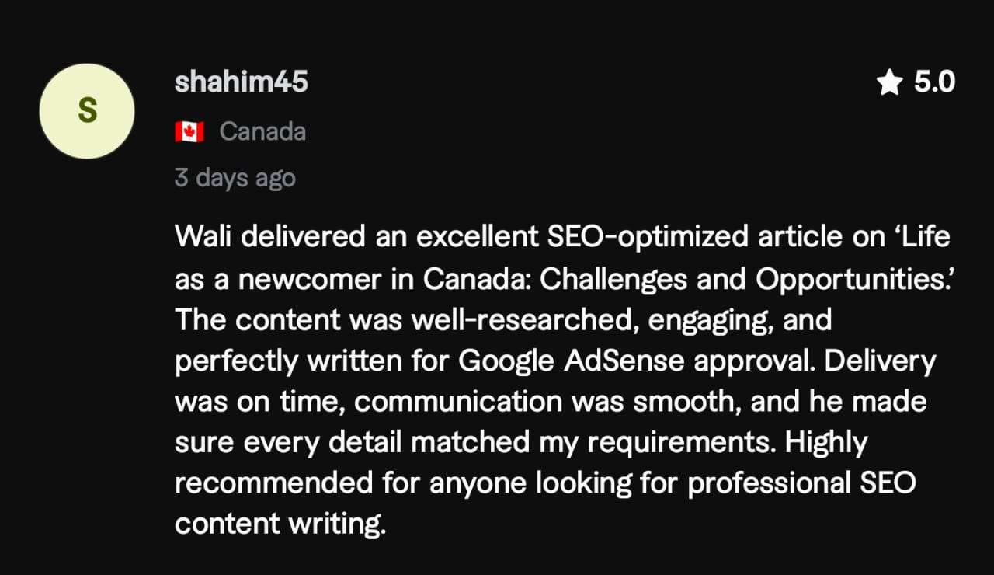994x575 pixels.
Task: Click the Canadian flag icon
Action: tap(189, 131)
